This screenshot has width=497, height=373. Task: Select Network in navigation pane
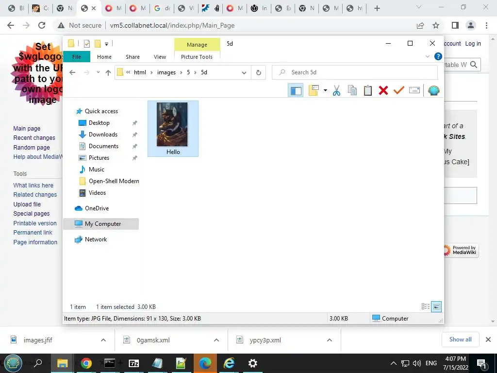[x=96, y=239]
